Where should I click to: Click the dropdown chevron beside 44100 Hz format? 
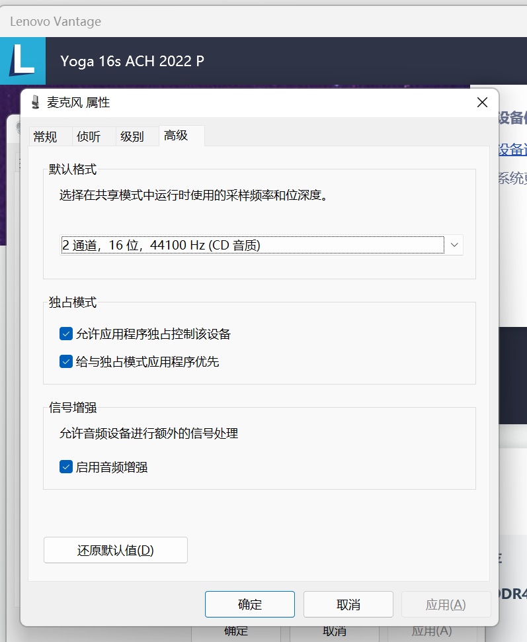(x=454, y=245)
